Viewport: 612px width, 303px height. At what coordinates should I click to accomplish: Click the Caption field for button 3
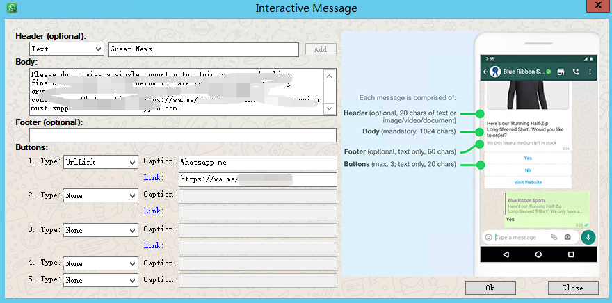(258, 230)
